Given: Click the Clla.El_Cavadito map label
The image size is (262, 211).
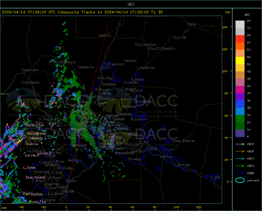Looking at the screenshot, I should click(x=161, y=48).
